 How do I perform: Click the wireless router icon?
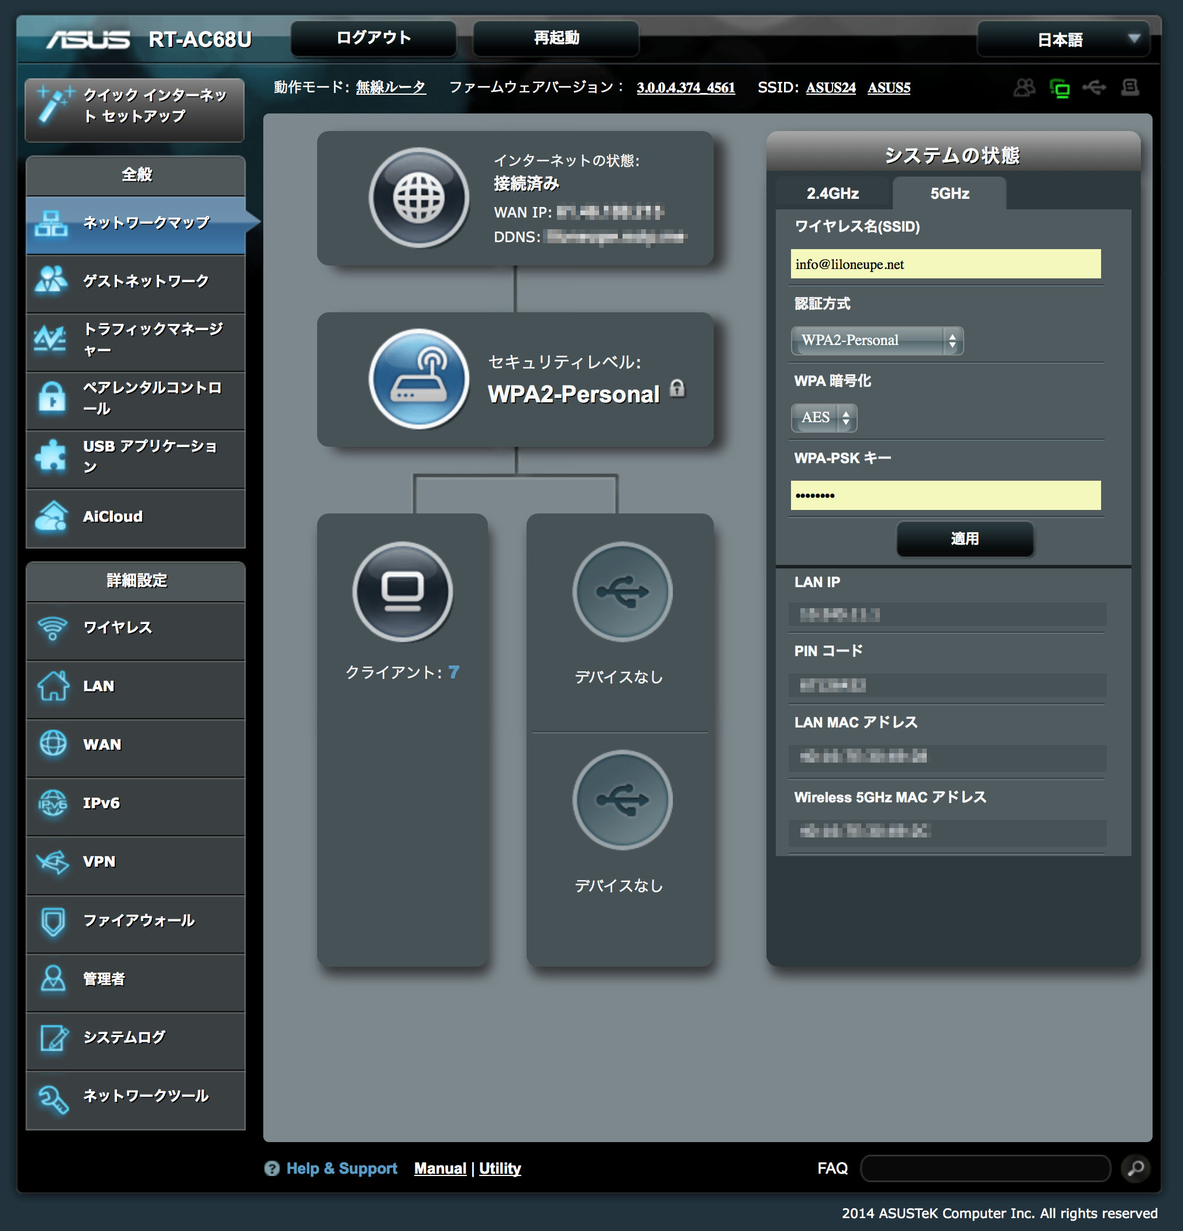pos(418,379)
